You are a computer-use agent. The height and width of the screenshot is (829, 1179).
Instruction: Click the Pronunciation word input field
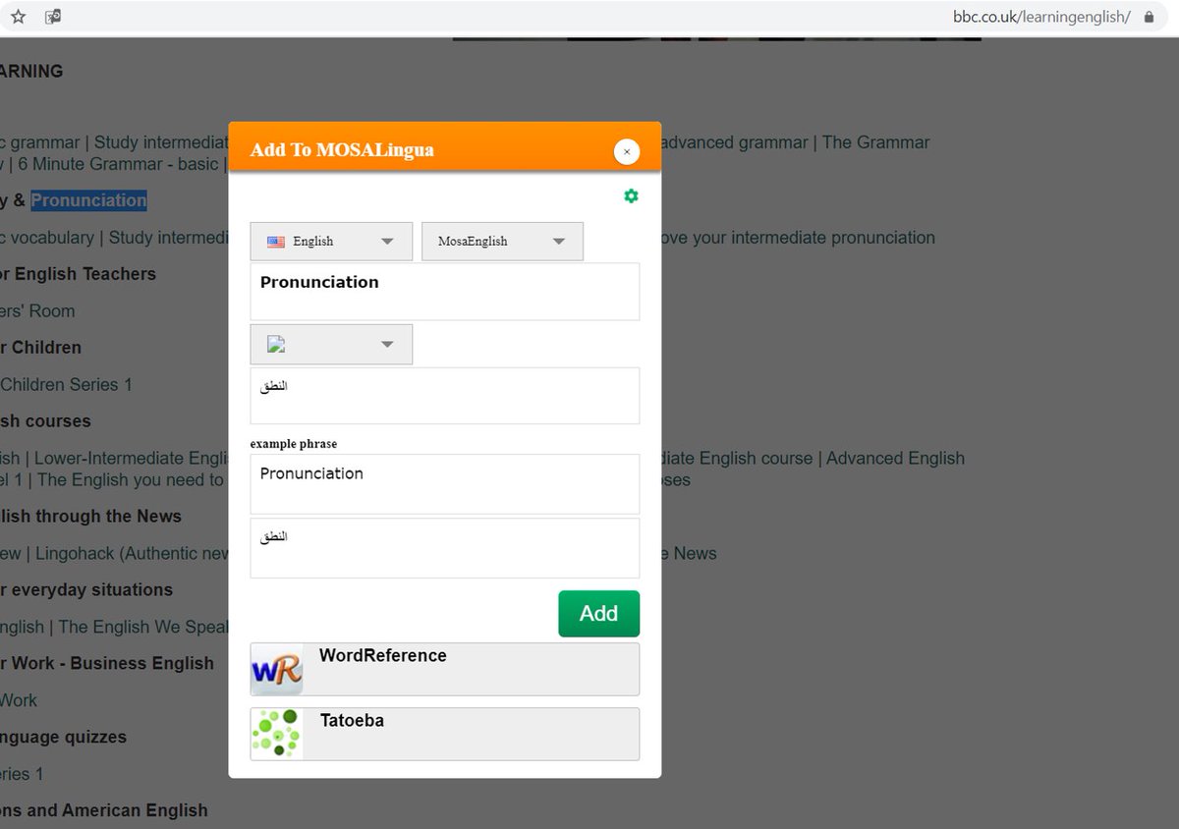[x=445, y=292]
